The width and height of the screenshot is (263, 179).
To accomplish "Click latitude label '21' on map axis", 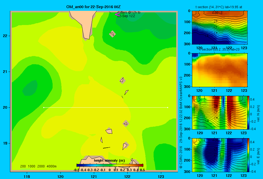I will (5, 72).
